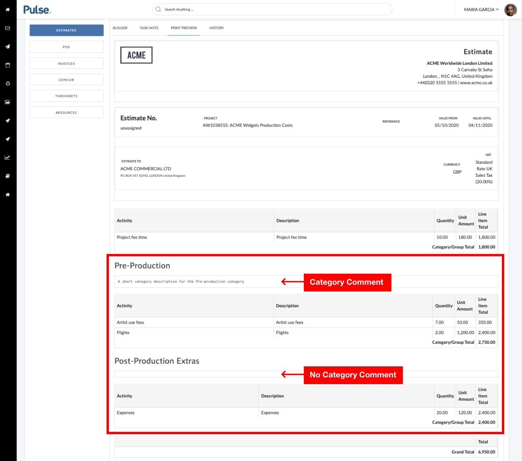Click the GBP currency value
Screen dimensions: 522x461
[x=457, y=172]
